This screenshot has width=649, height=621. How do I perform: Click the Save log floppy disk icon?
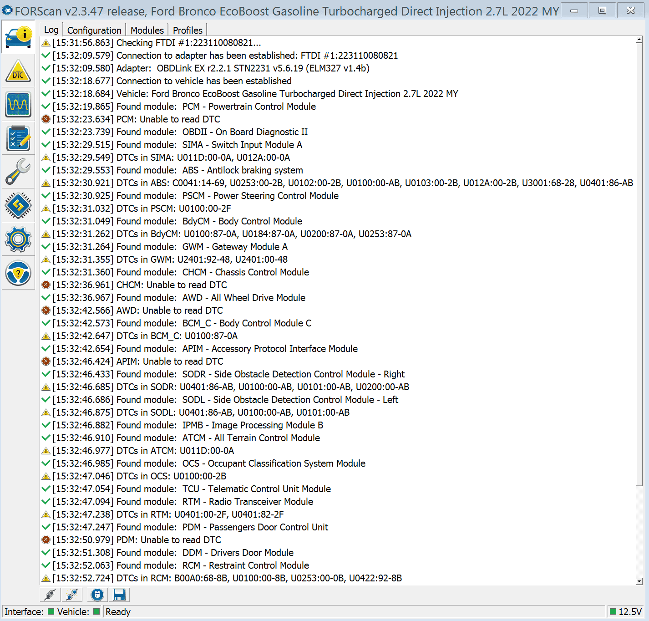pyautogui.click(x=119, y=595)
